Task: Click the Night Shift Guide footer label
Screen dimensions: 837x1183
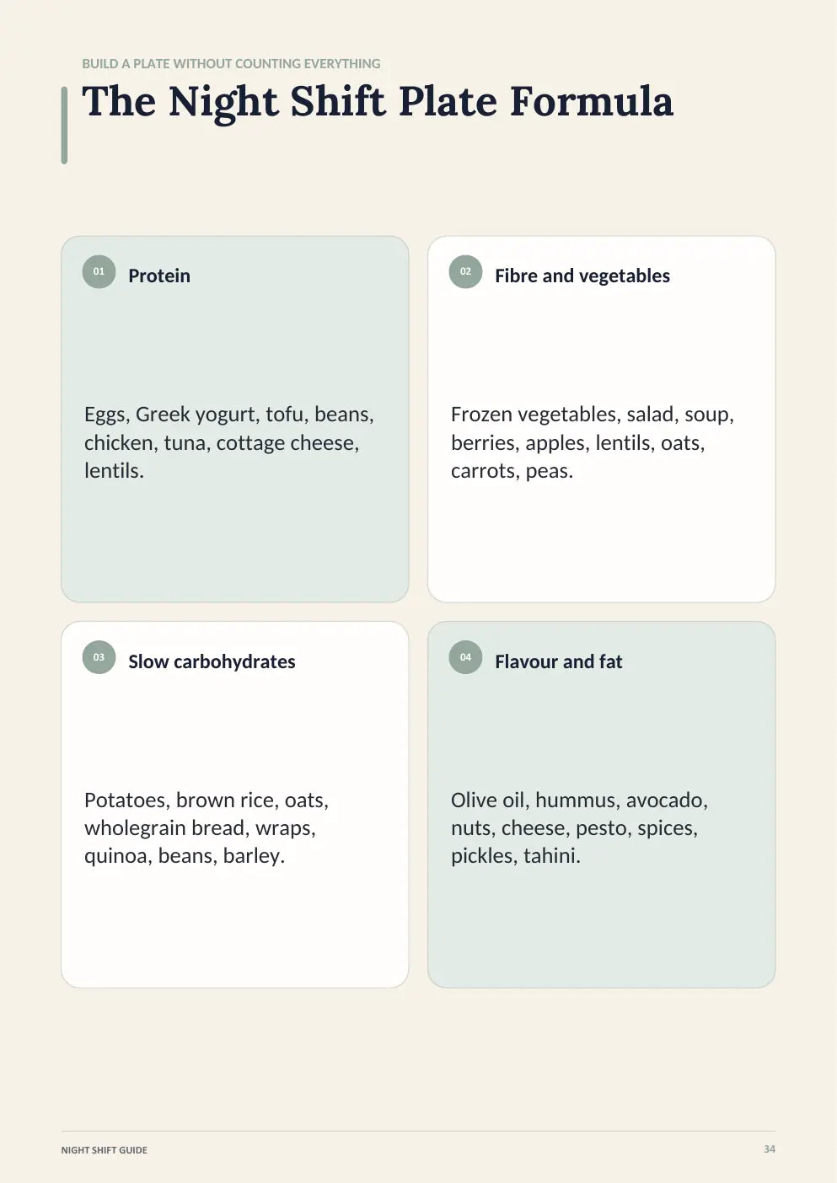Action: point(104,1150)
